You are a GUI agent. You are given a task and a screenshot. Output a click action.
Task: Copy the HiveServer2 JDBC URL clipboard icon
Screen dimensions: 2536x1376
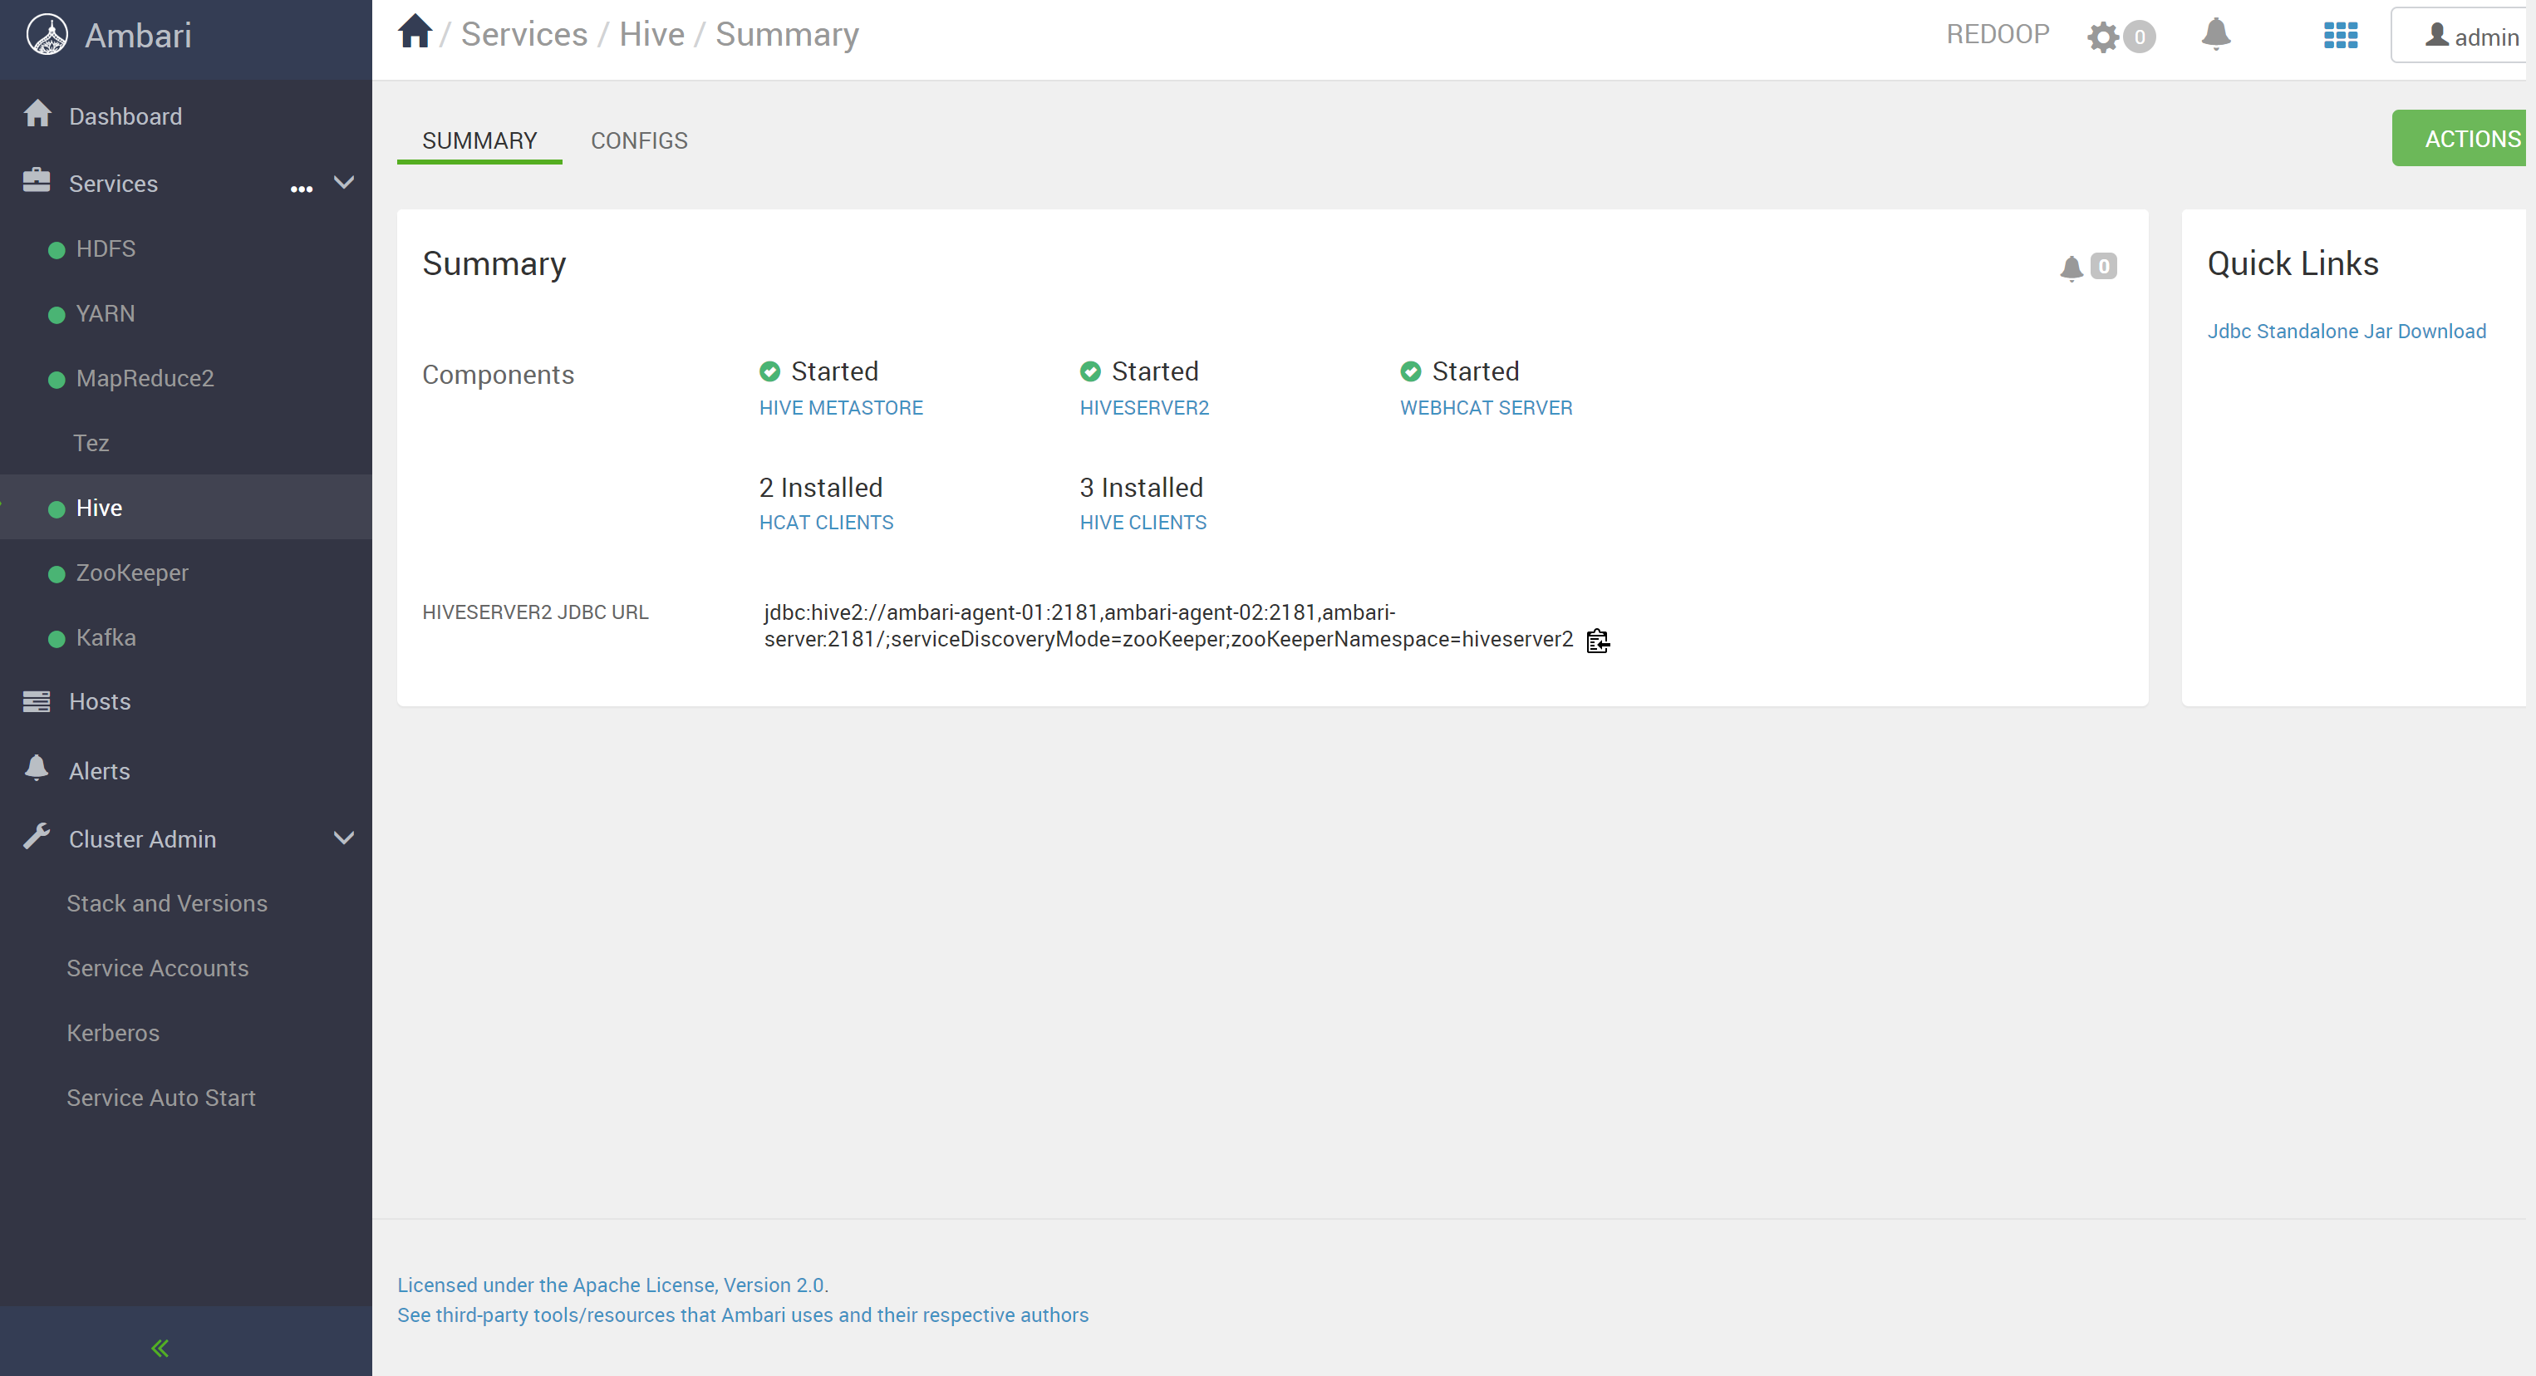[1598, 641]
